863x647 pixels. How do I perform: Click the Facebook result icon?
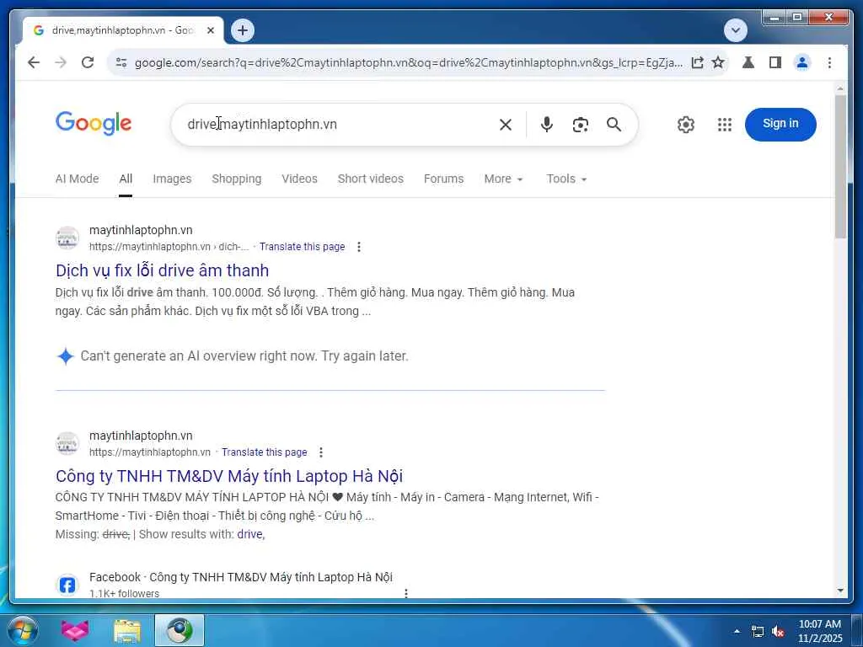pos(67,585)
